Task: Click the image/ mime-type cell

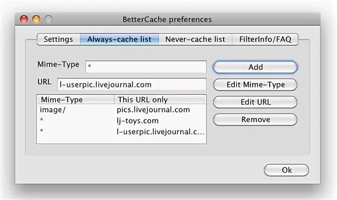Action: click(x=52, y=110)
